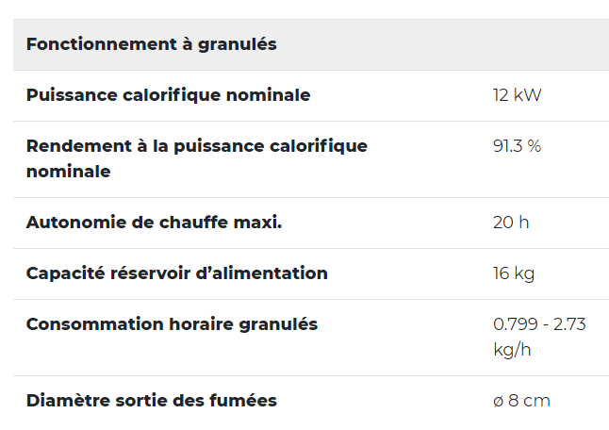Select the "Puissance calorifique nominale" row label
Image resolution: width=609 pixels, height=430 pixels.
(168, 95)
